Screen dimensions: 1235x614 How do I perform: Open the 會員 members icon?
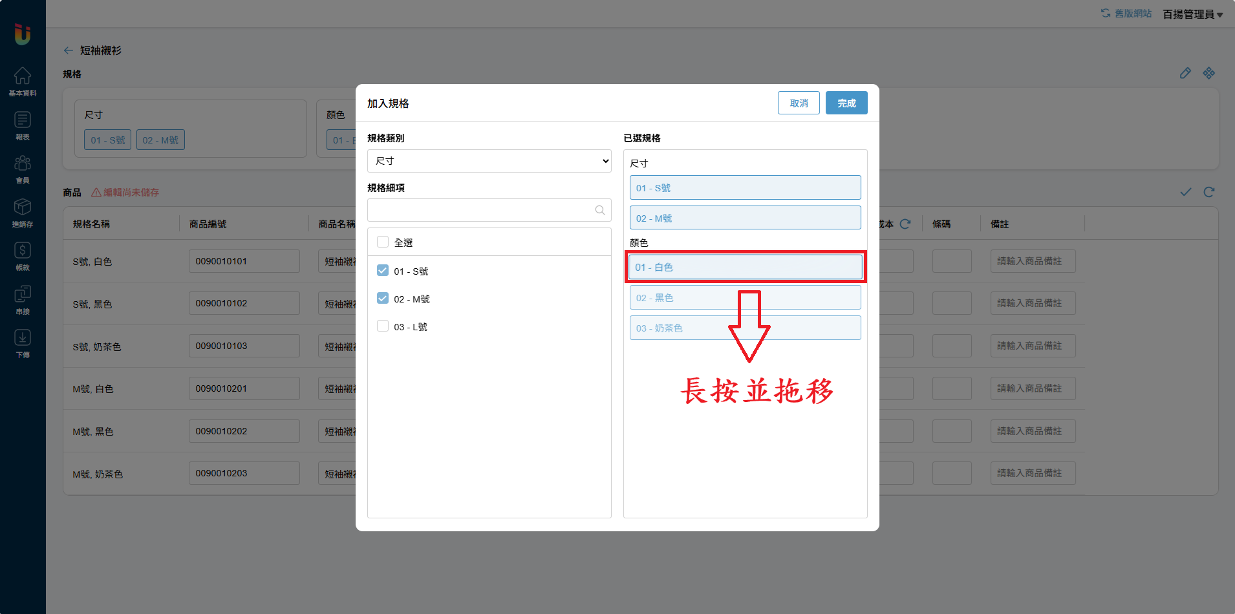23,164
